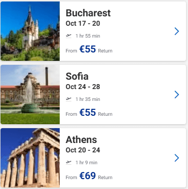Expand Bucharest deal with the chevron arrow

click(x=177, y=31)
